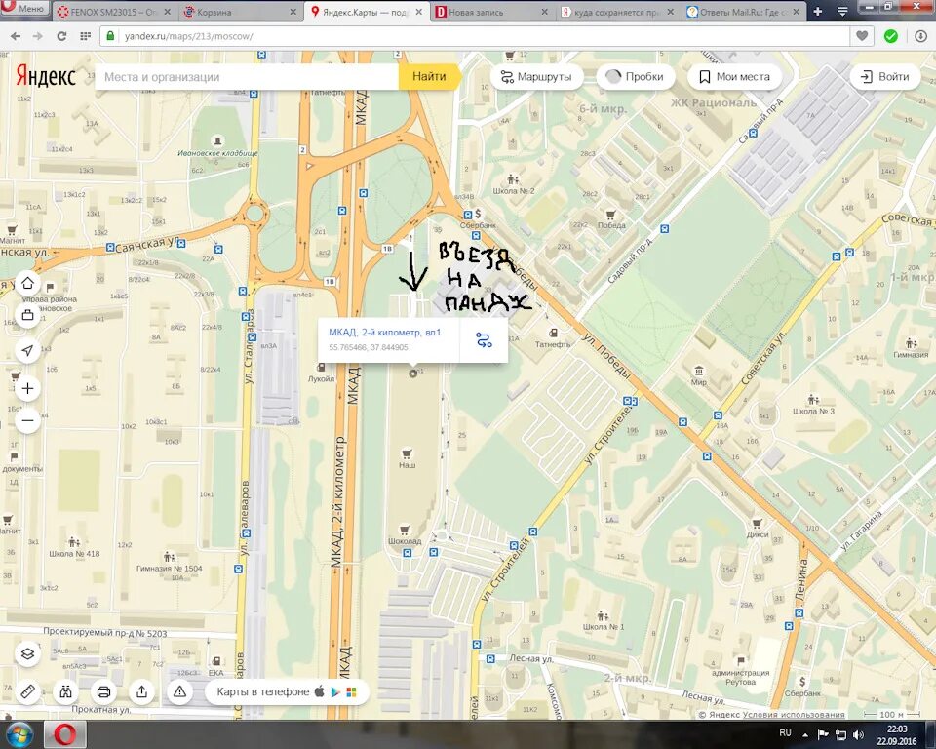
Task: Open Условия использования link
Action: coord(796,714)
